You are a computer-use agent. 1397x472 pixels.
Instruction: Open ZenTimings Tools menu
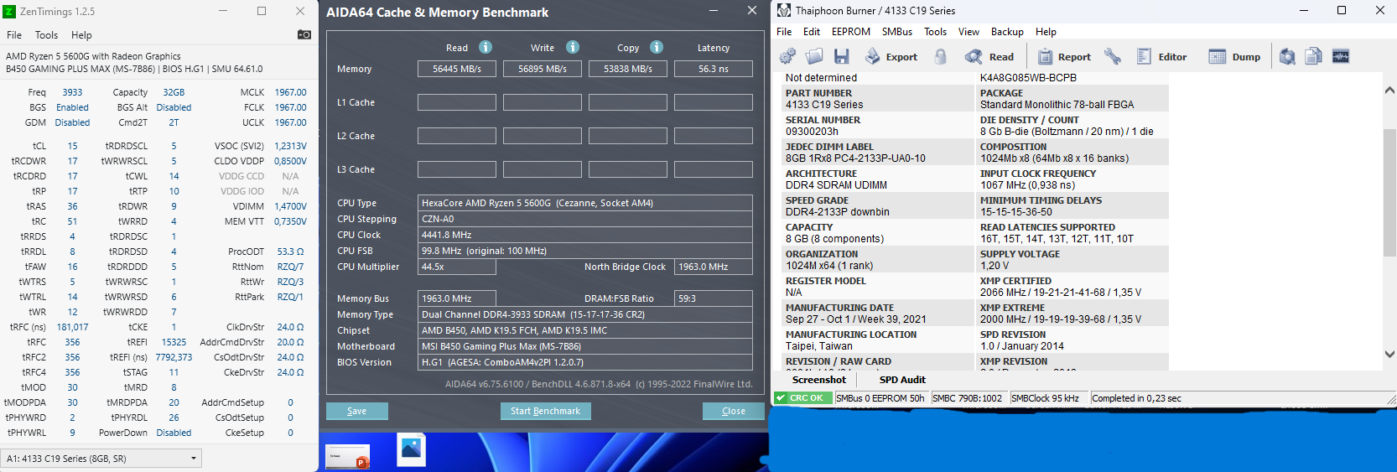(46, 35)
